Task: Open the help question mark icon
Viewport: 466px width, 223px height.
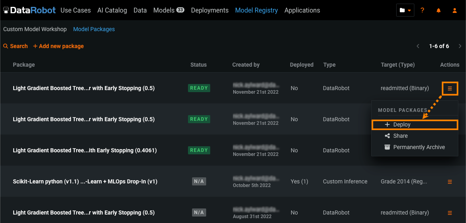Action: pyautogui.click(x=422, y=11)
